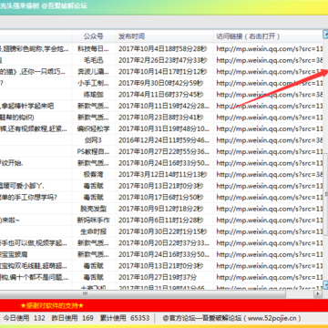The width and height of the screenshot is (328, 328).
Task: Click the 2017年10月27日22时55分36... time cell
Action: point(164,151)
